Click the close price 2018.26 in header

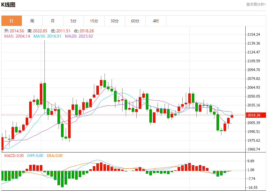click(87, 31)
